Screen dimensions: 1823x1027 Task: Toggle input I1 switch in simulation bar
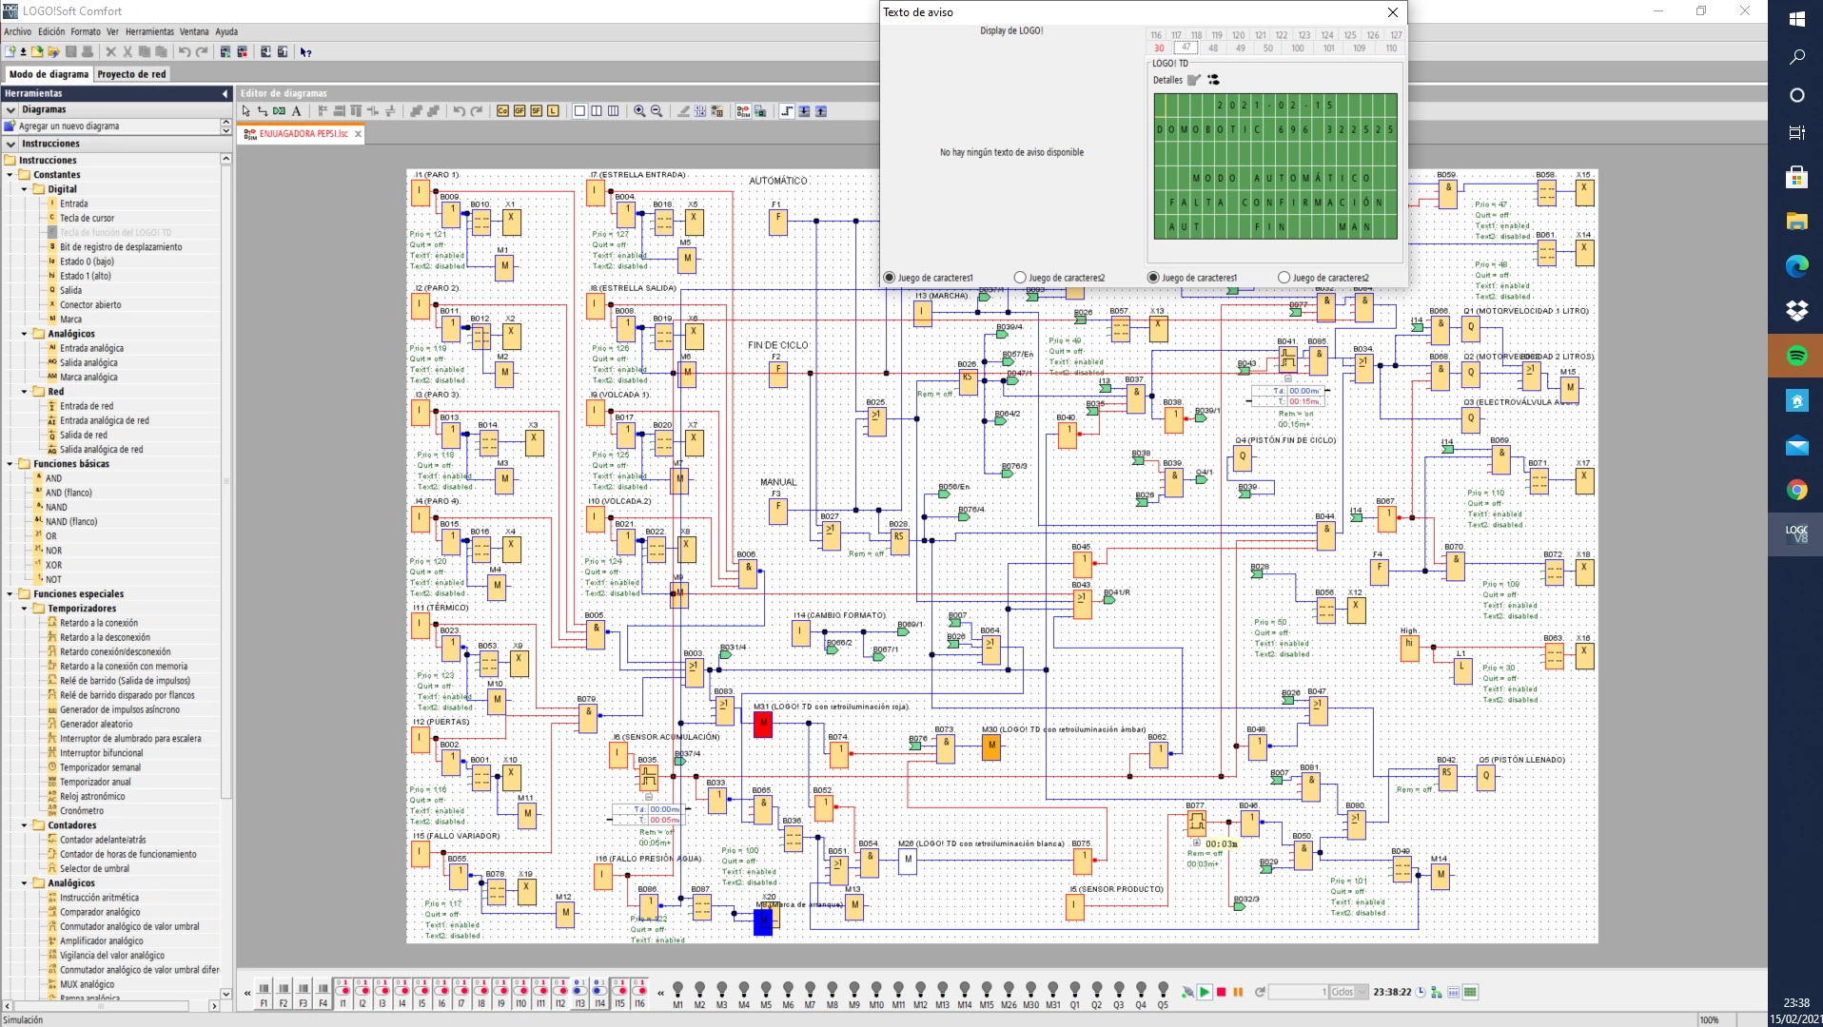click(343, 990)
